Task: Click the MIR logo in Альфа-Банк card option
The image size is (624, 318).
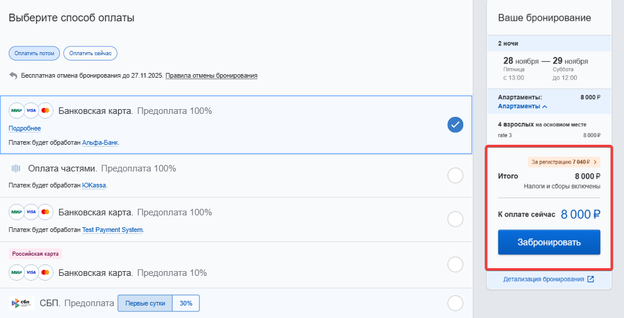Action: pyautogui.click(x=16, y=111)
